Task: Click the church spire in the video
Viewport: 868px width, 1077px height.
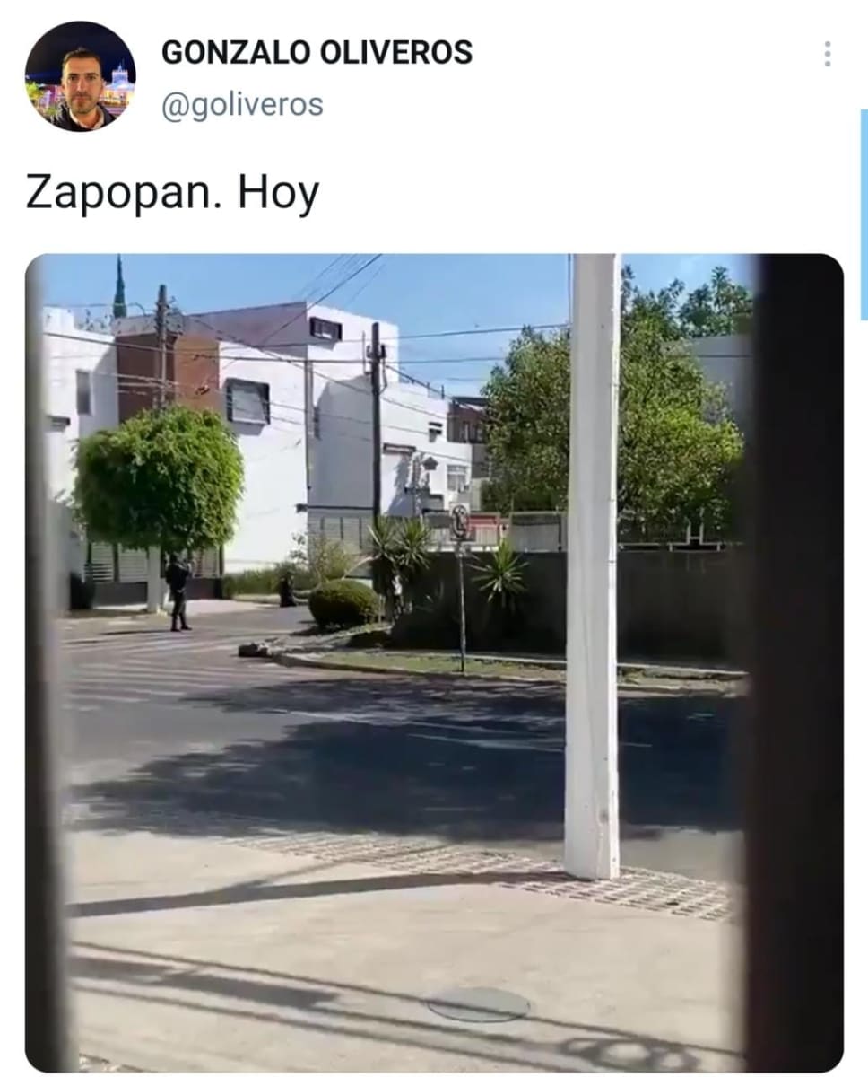Action: 119,288
